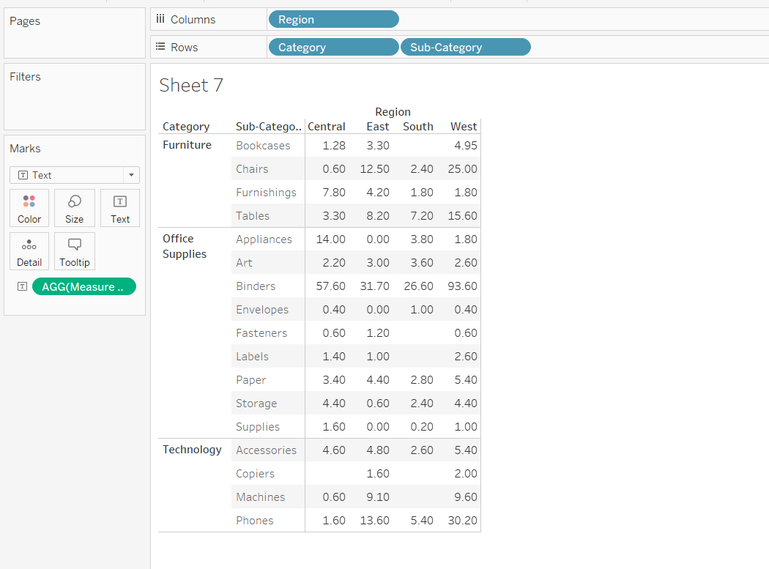Screen dimensions: 769x569
Task: Select the West region column header
Action: (x=464, y=127)
